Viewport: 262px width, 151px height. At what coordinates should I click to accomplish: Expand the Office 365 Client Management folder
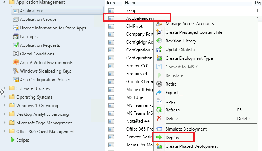[x=5, y=131]
